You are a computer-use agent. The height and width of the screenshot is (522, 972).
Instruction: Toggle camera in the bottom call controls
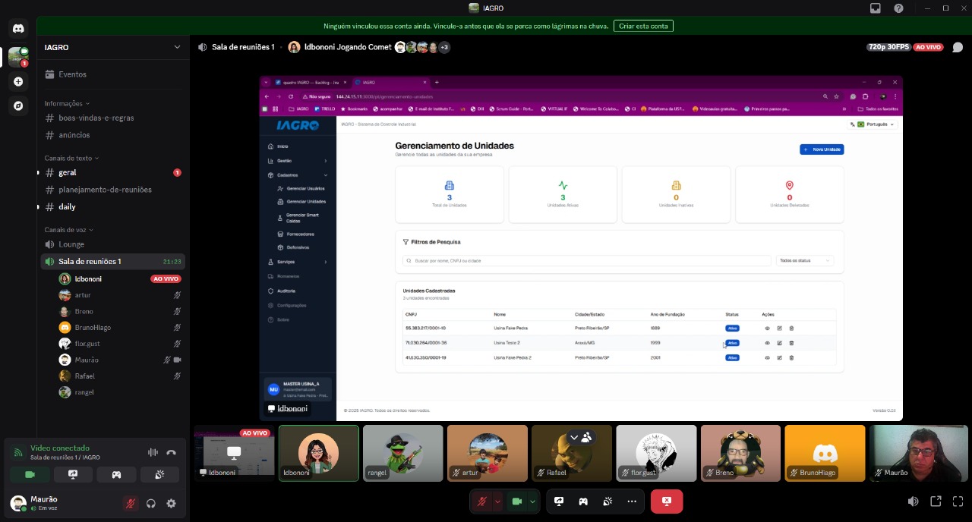click(516, 502)
